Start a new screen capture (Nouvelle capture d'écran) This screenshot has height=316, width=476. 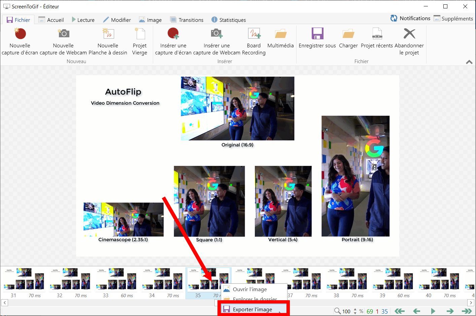pos(20,42)
